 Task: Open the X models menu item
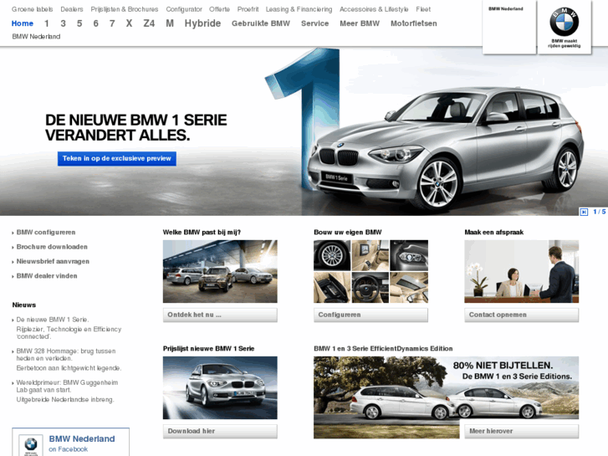click(129, 23)
